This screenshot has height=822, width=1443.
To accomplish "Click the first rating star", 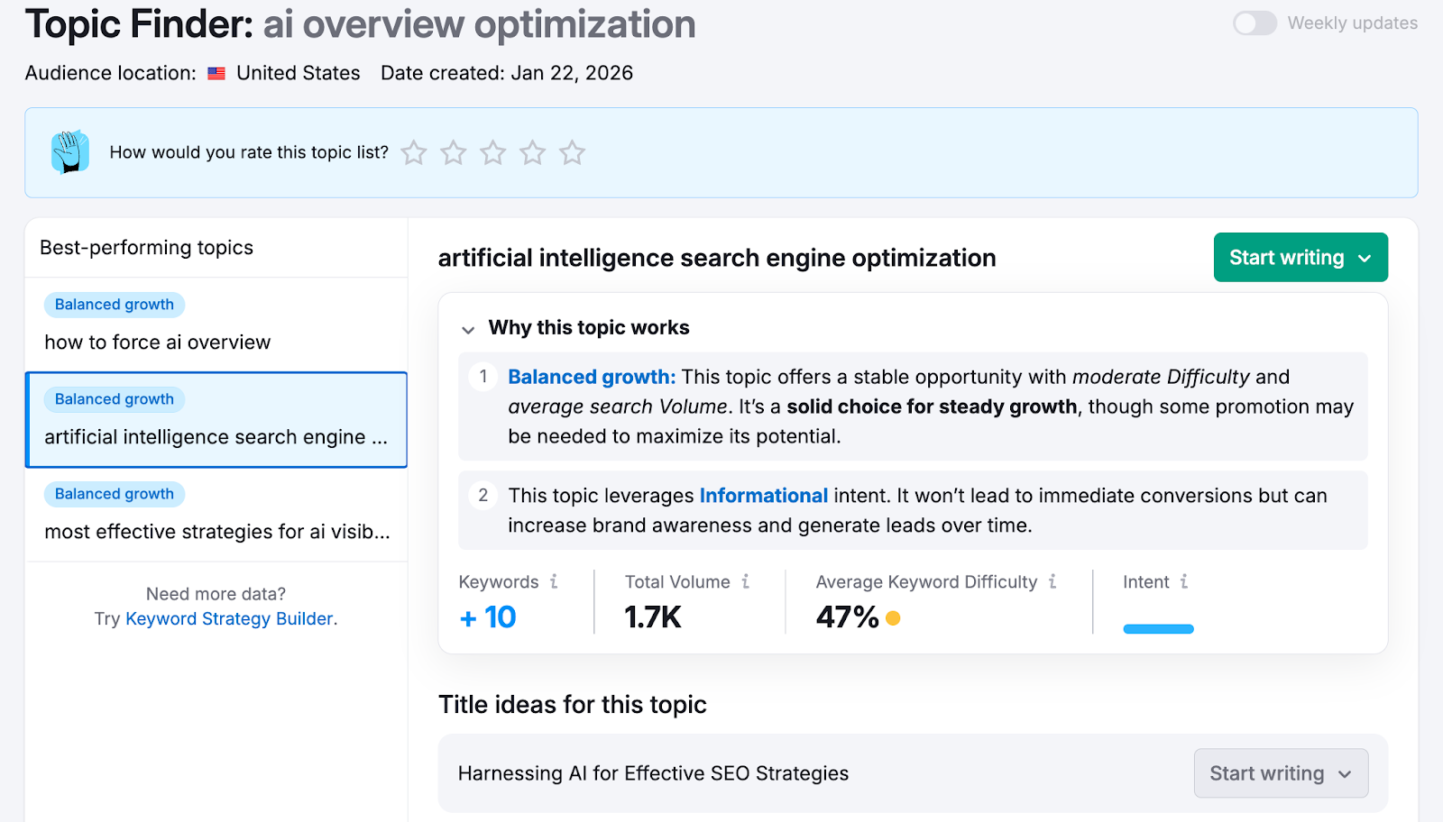I will 414,152.
